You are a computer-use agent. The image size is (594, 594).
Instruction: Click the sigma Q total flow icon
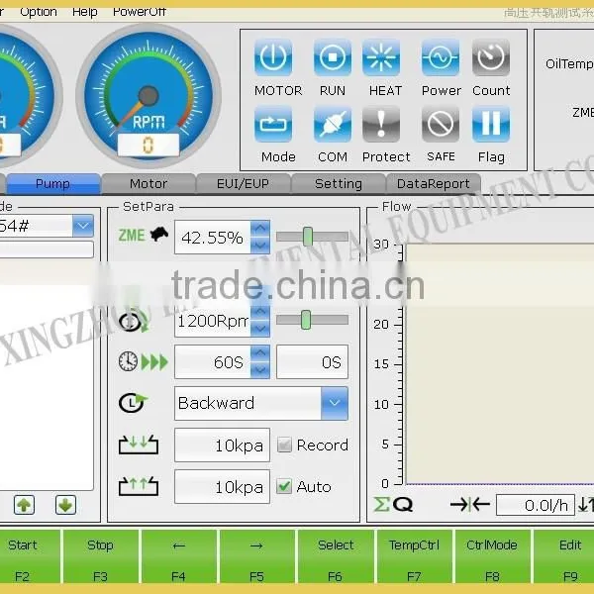click(x=393, y=505)
